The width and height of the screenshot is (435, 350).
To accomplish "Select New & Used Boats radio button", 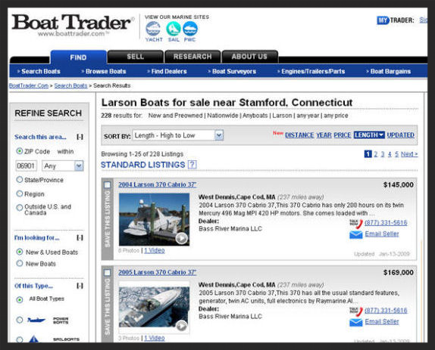I will 20,252.
